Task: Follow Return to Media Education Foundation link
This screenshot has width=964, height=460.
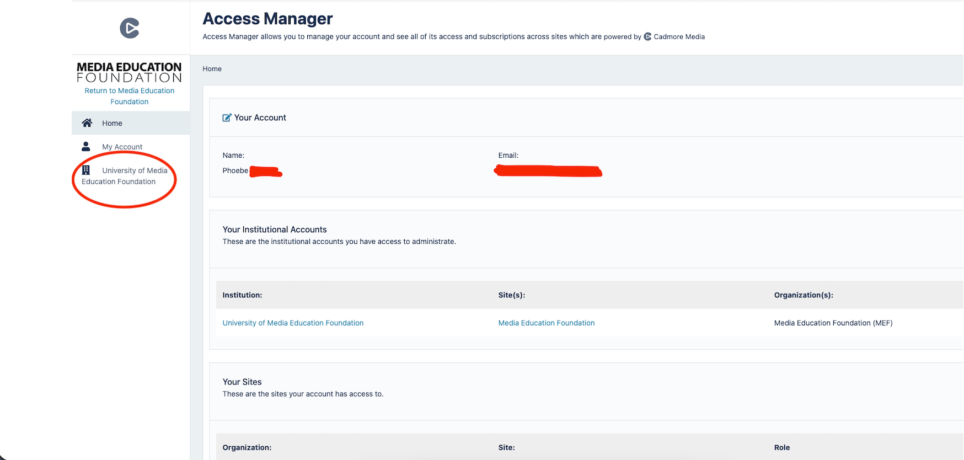Action: point(130,96)
